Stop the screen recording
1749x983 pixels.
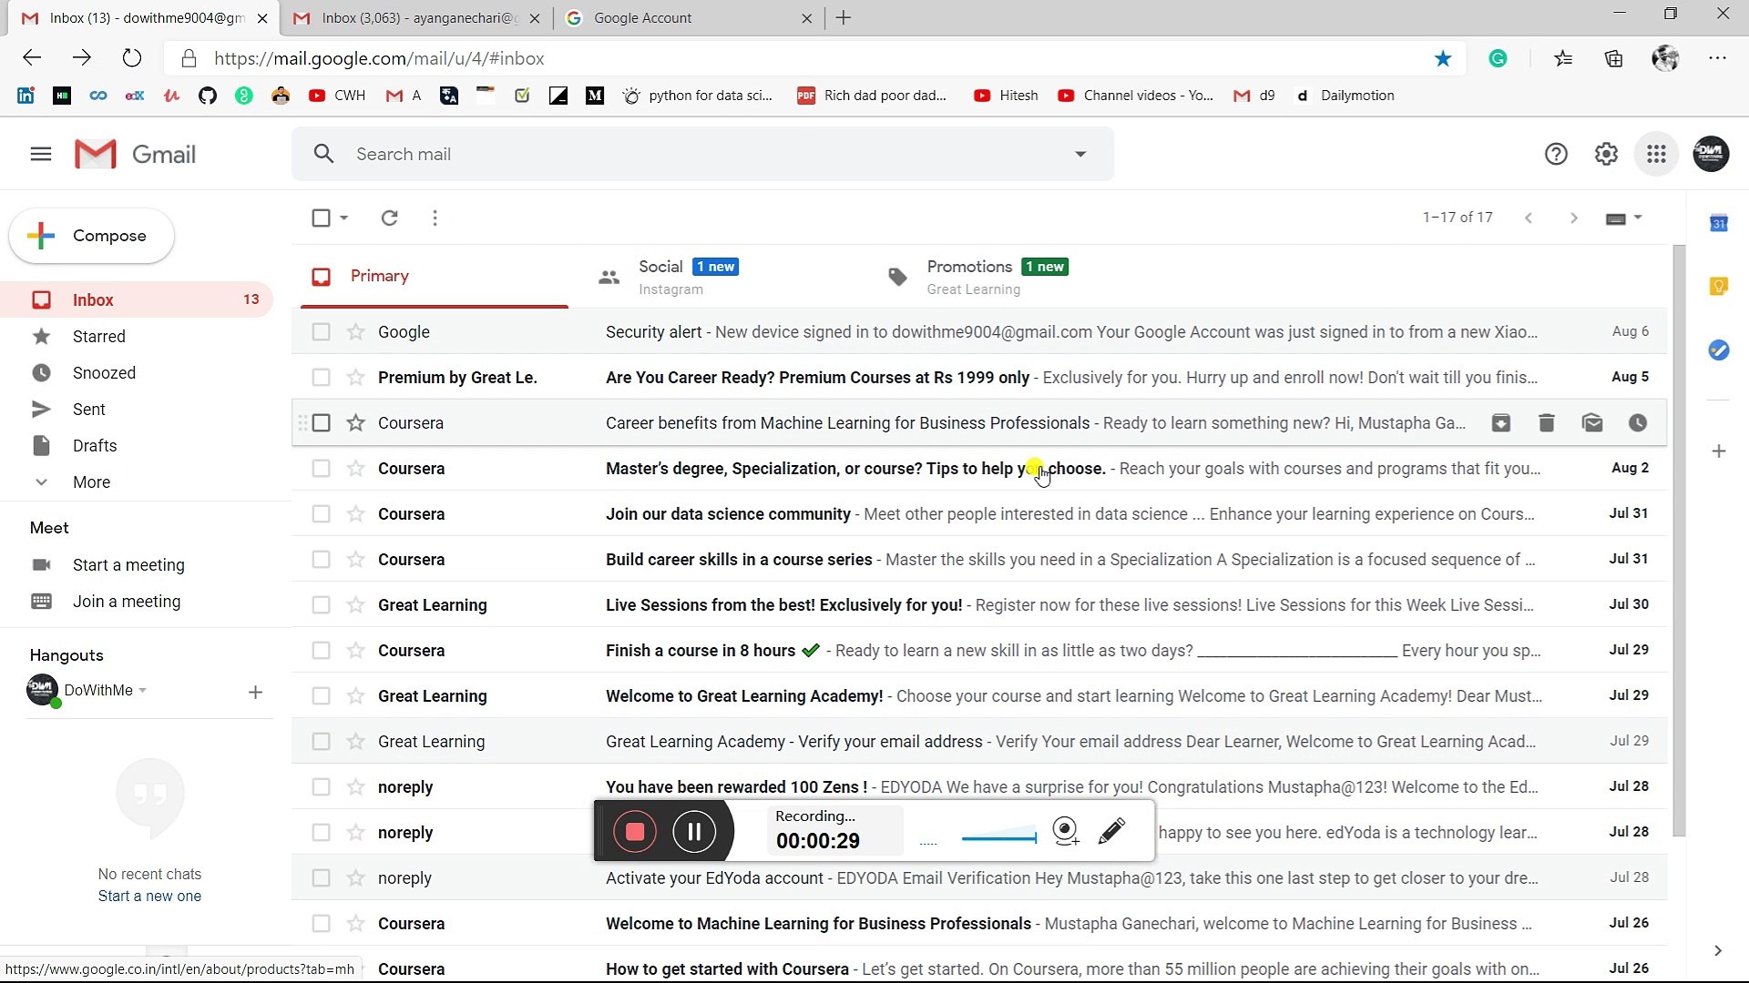point(634,831)
